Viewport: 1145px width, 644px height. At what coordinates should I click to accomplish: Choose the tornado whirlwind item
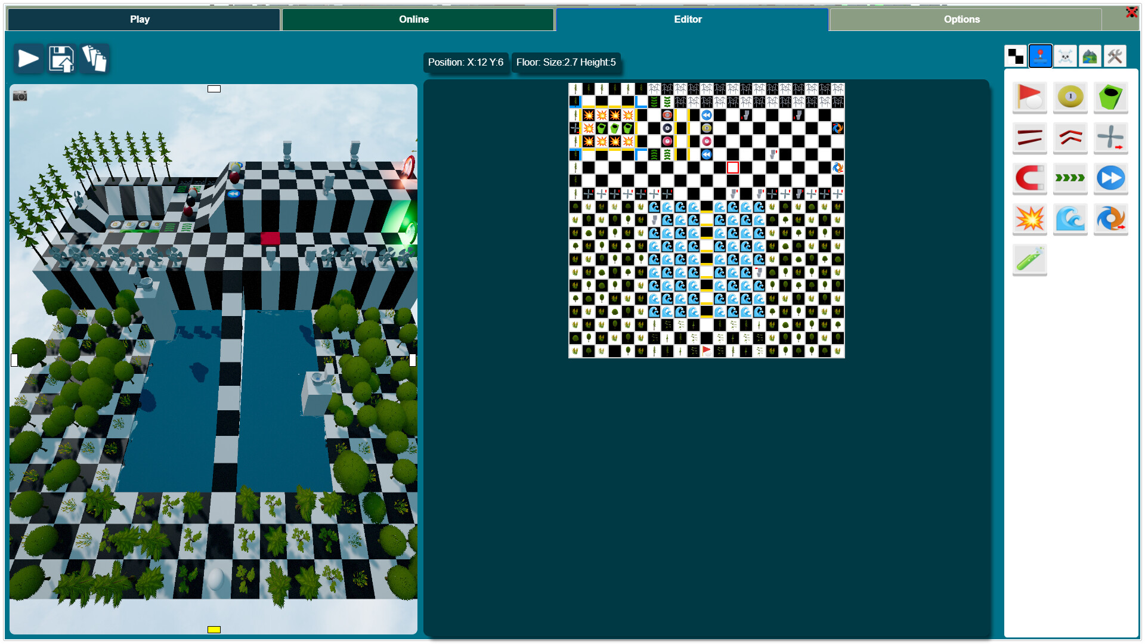(x=1111, y=219)
